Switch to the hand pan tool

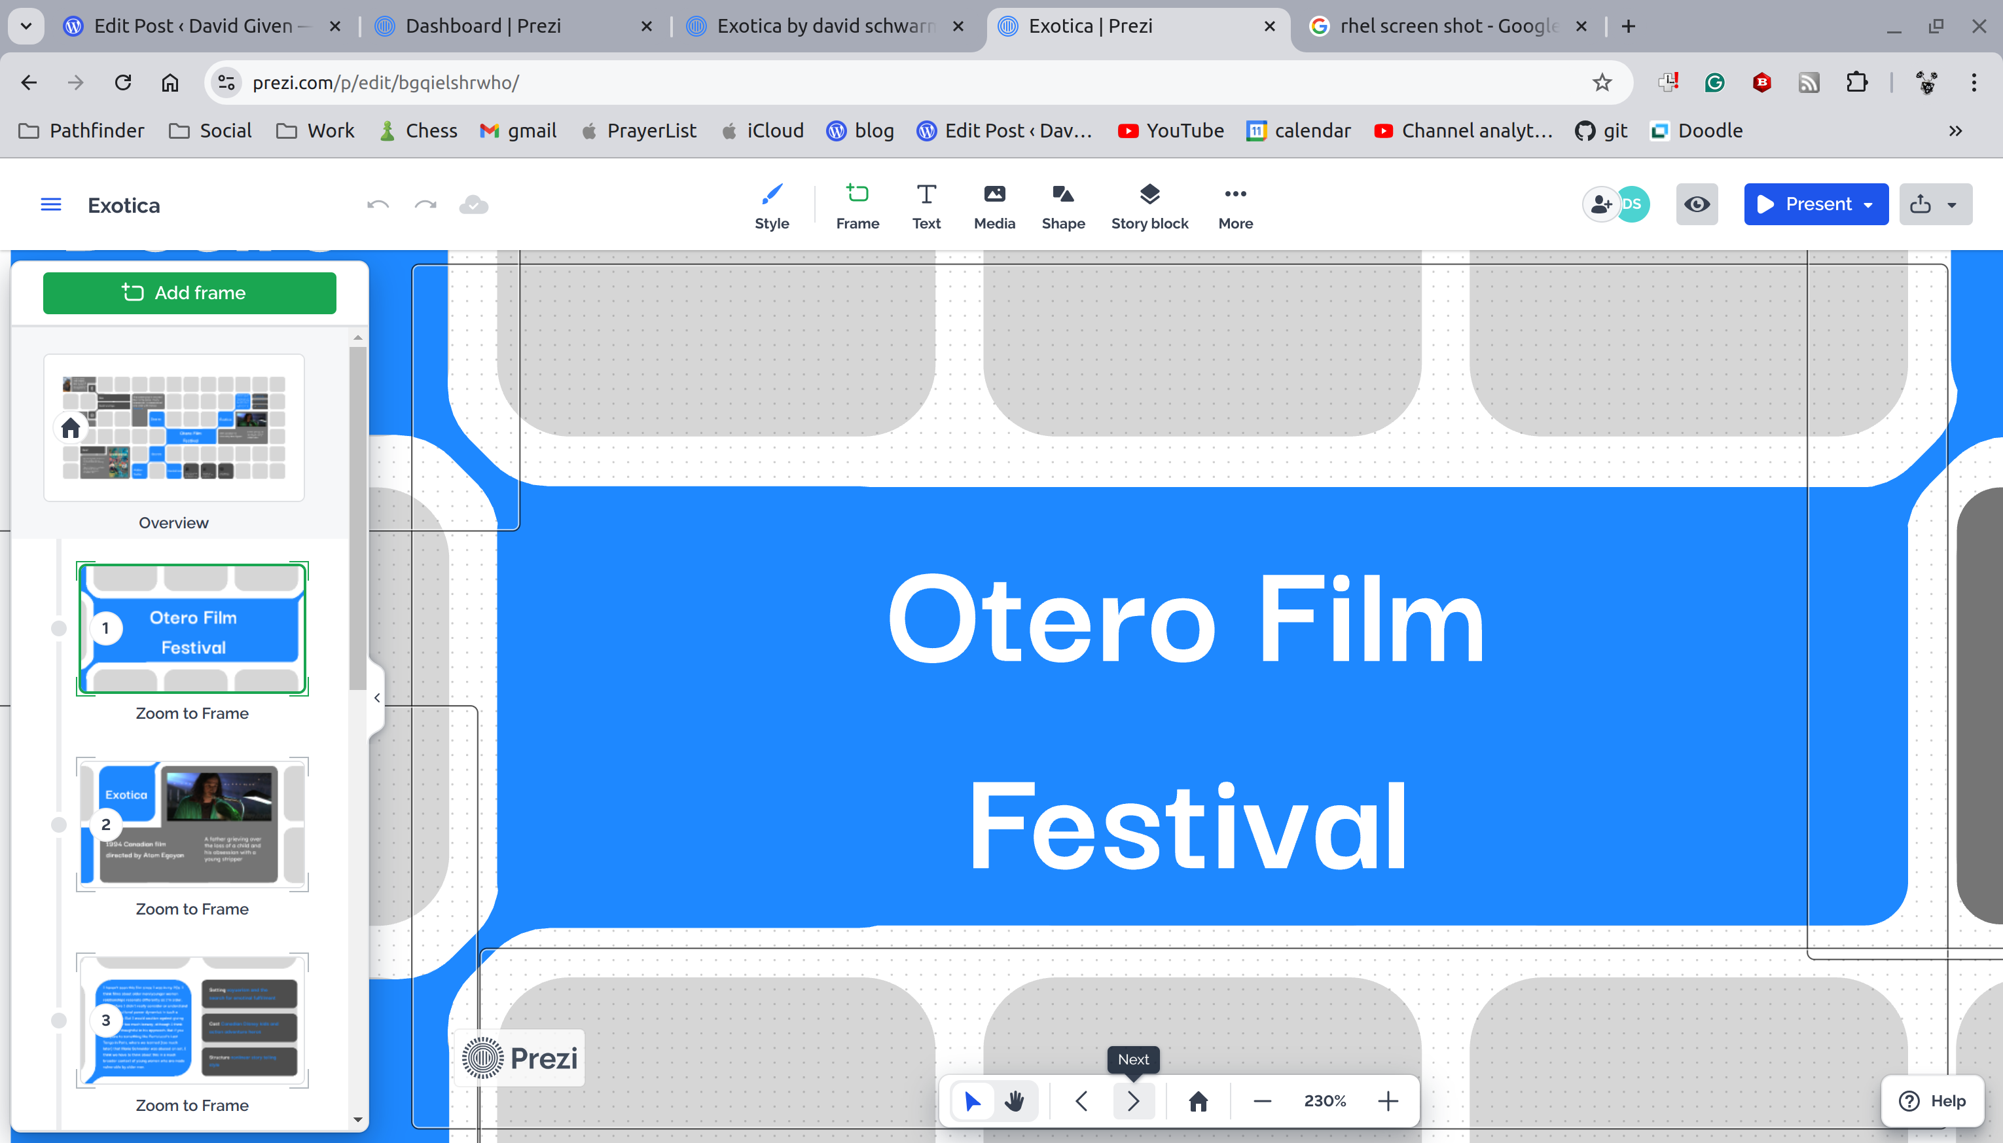(x=1014, y=1100)
